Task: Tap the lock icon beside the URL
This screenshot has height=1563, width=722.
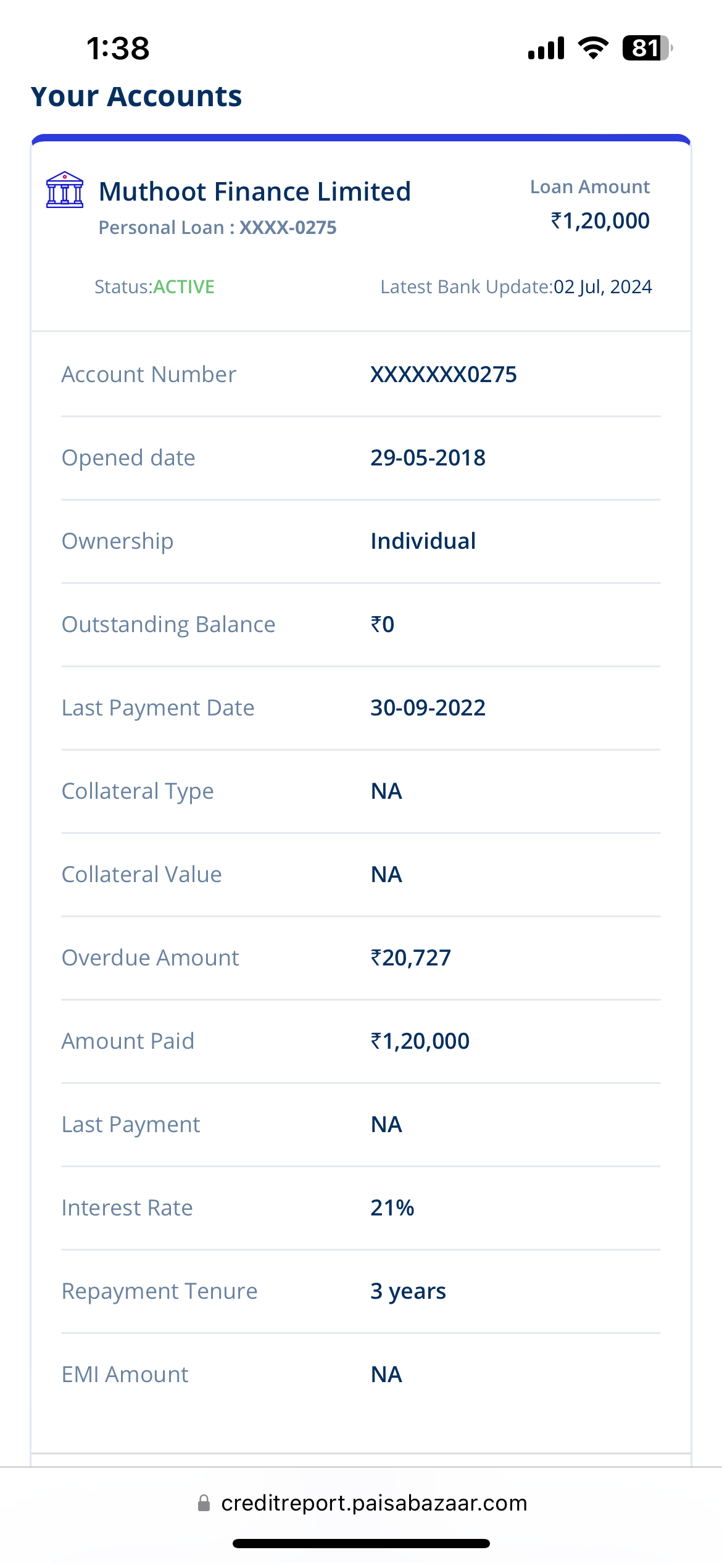Action: coord(204,1503)
